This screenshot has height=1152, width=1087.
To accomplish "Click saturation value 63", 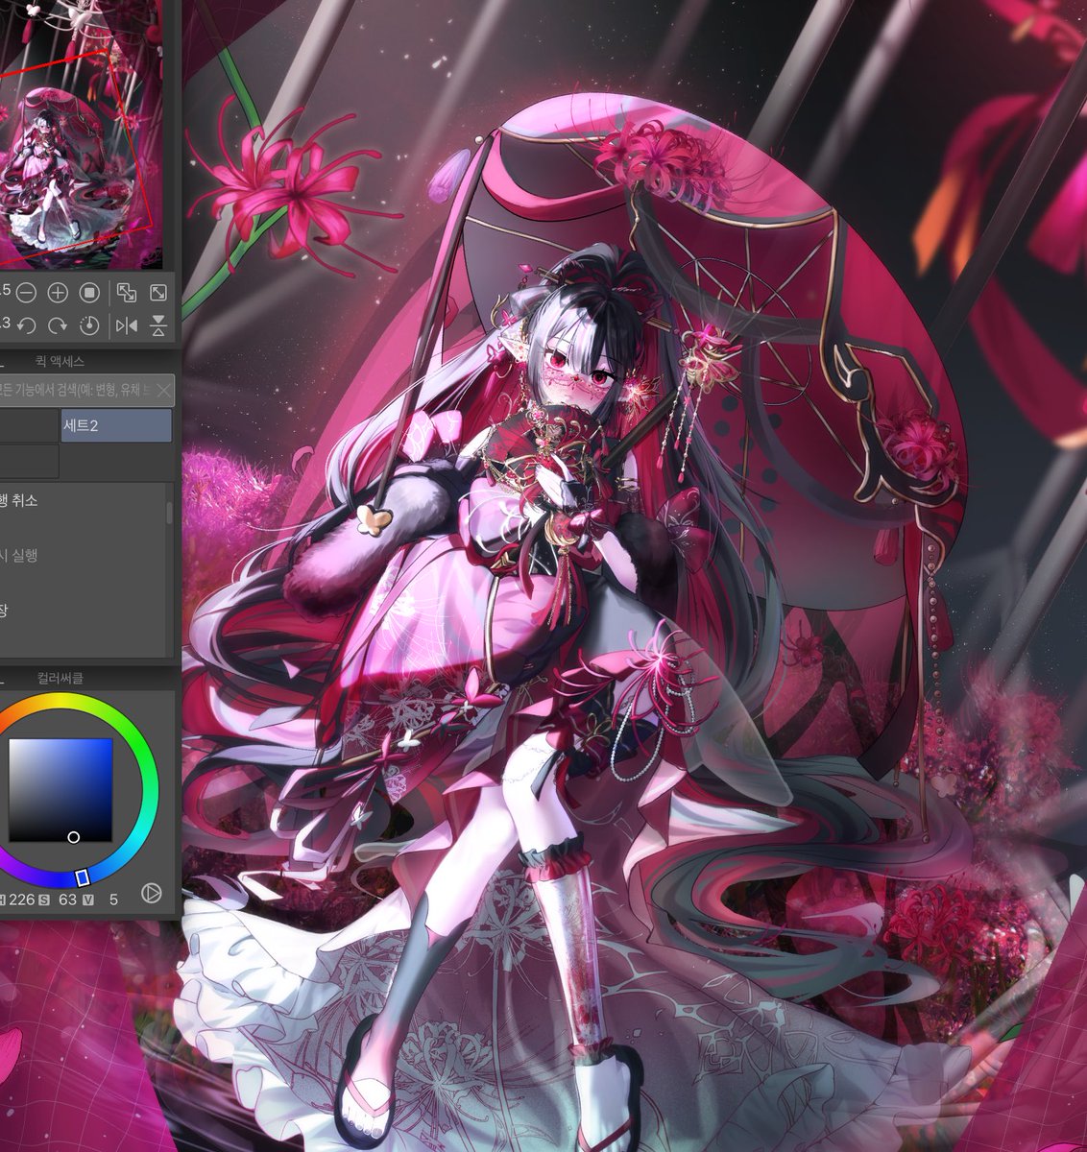I will [x=67, y=900].
